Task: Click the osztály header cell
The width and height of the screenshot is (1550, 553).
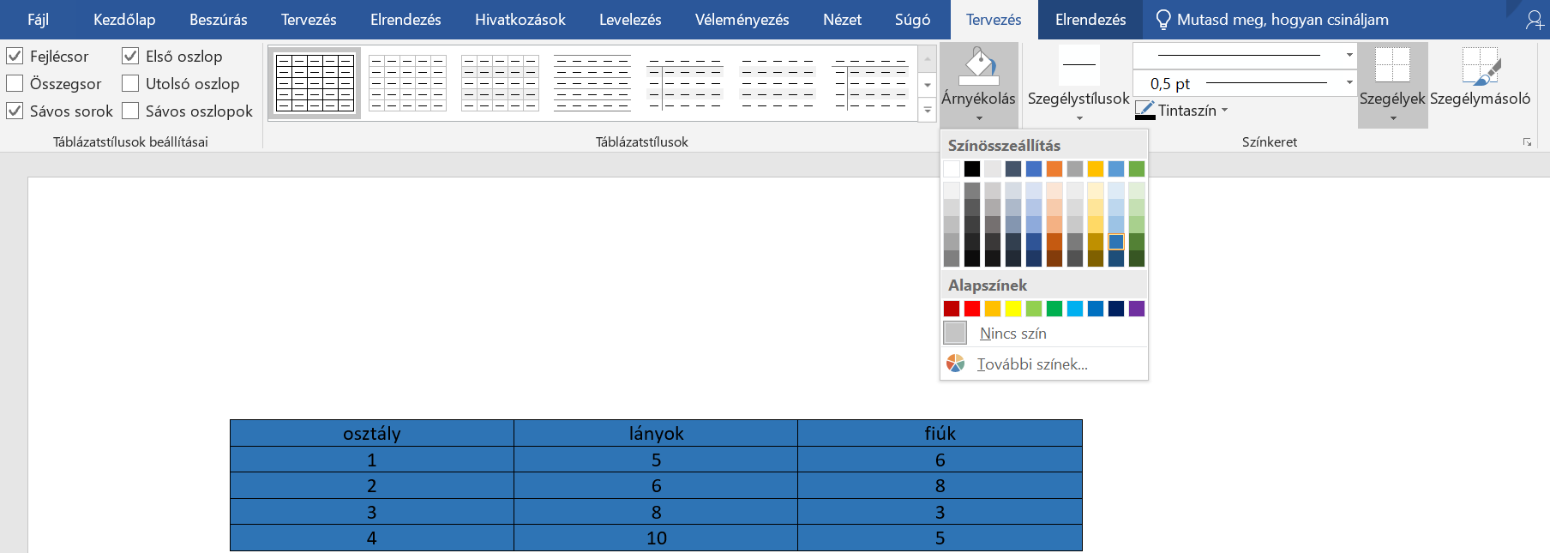Action: point(372,433)
